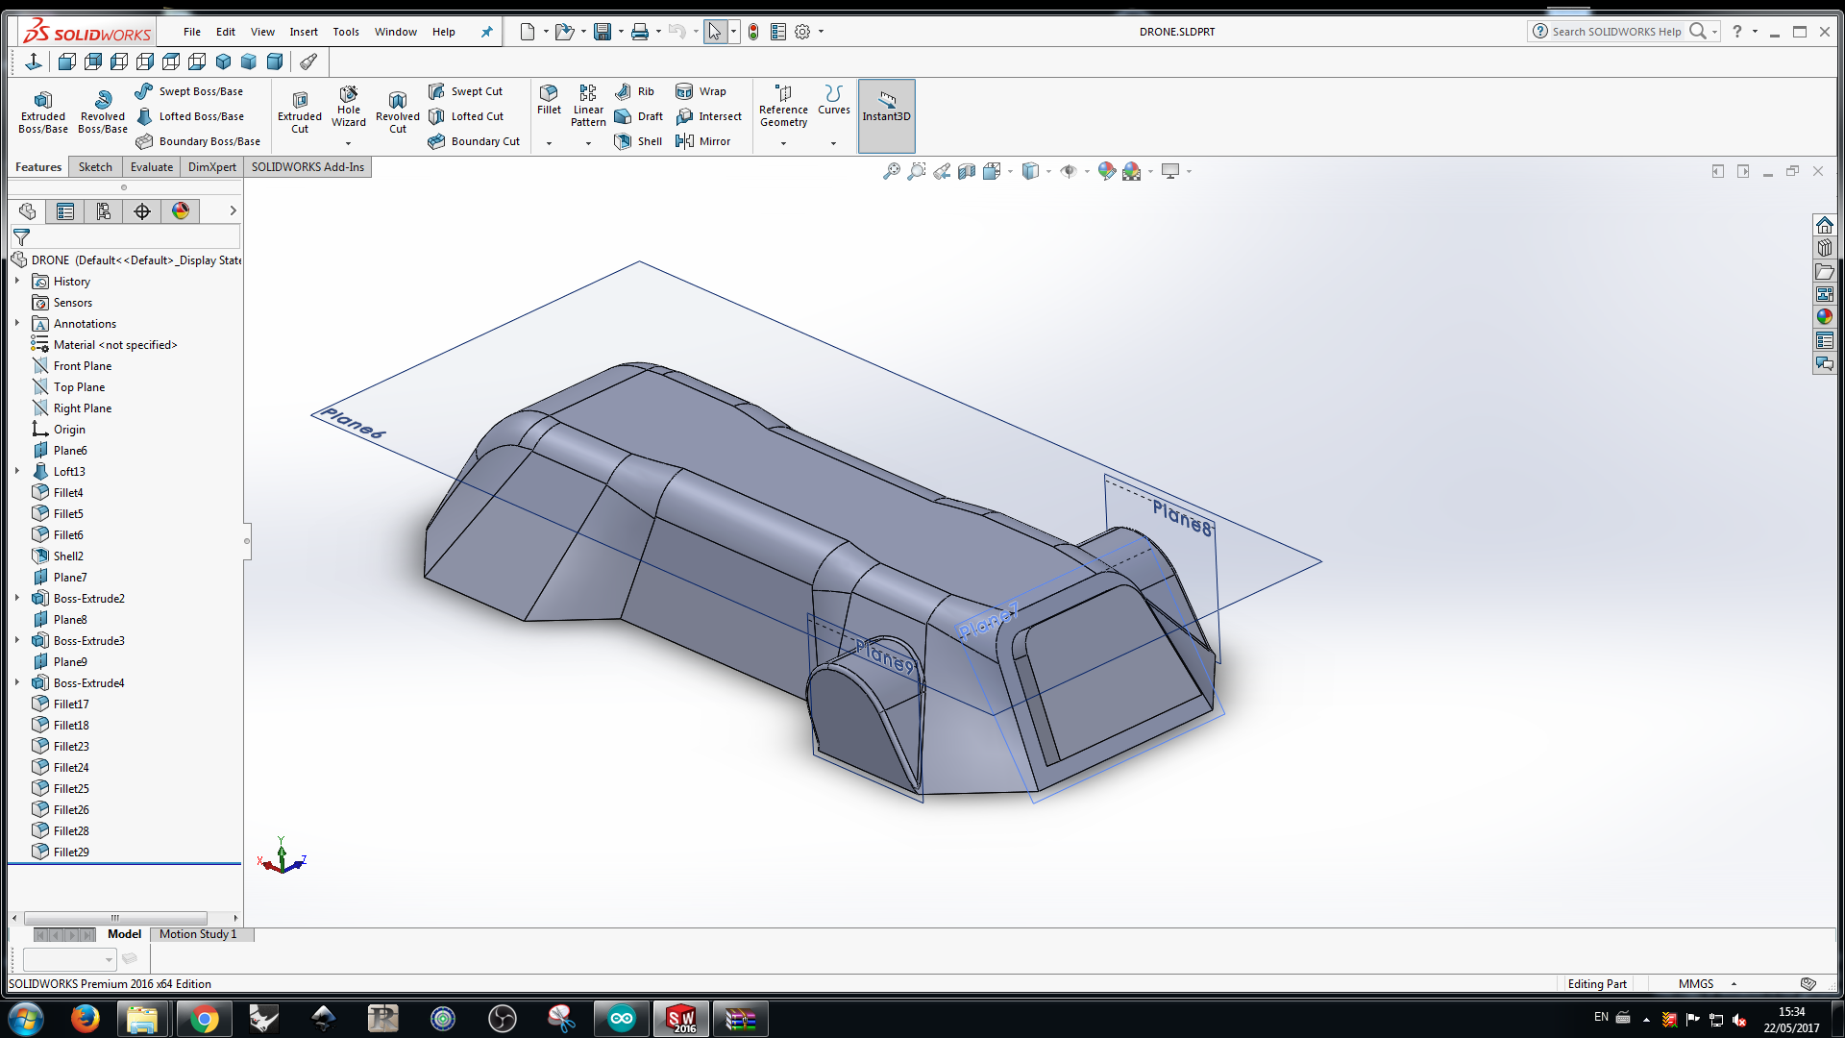Open the Reference Geometry dropdown arrow
The height and width of the screenshot is (1038, 1845).
tap(783, 143)
